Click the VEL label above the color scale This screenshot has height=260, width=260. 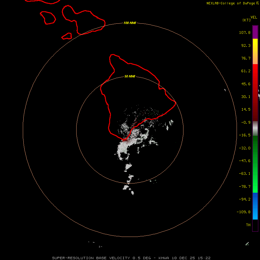pos(254,17)
